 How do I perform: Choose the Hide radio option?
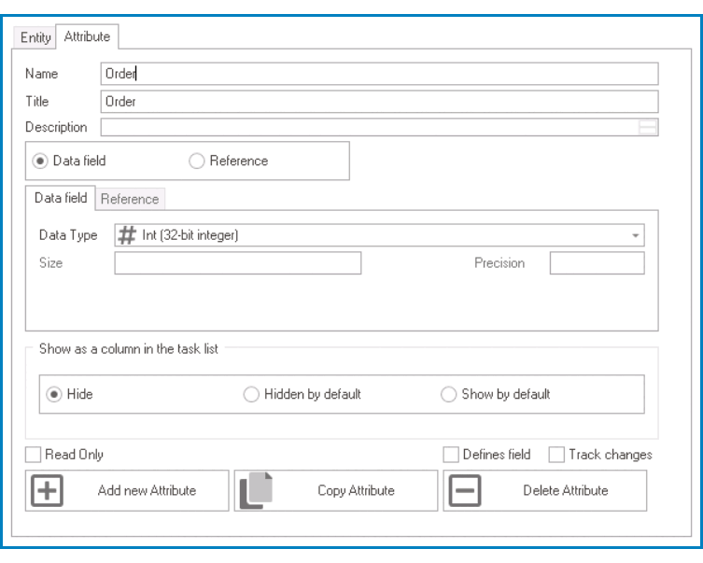tap(54, 394)
